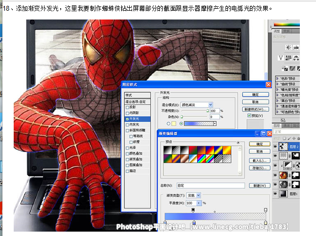Enable the 斜面和浮雕 bevel checkbox
The image size is (316, 236).
(x=127, y=131)
